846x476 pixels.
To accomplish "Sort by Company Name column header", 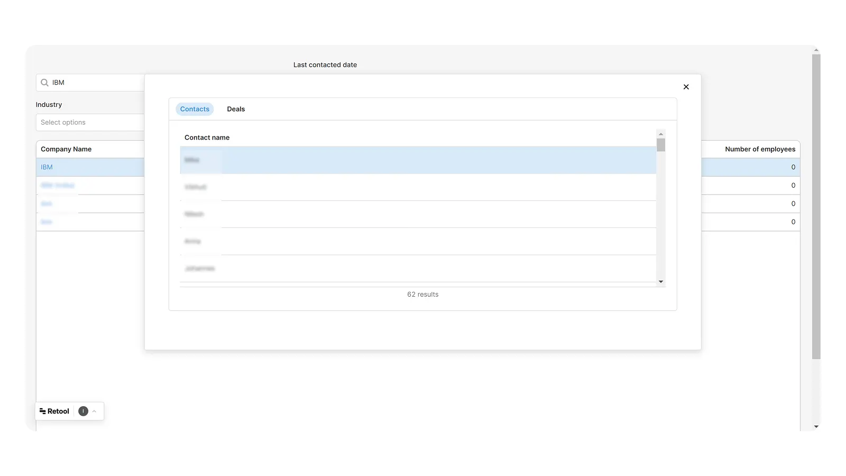I will (66, 149).
